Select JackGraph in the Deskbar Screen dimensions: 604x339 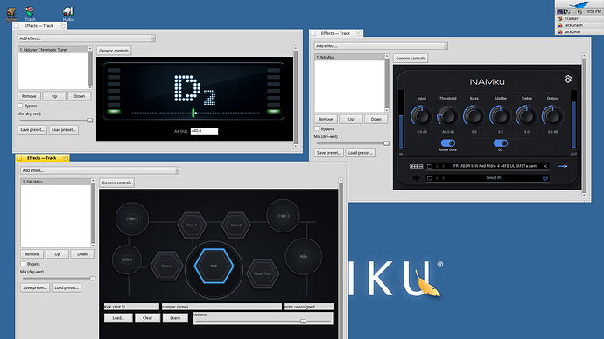[x=579, y=25]
